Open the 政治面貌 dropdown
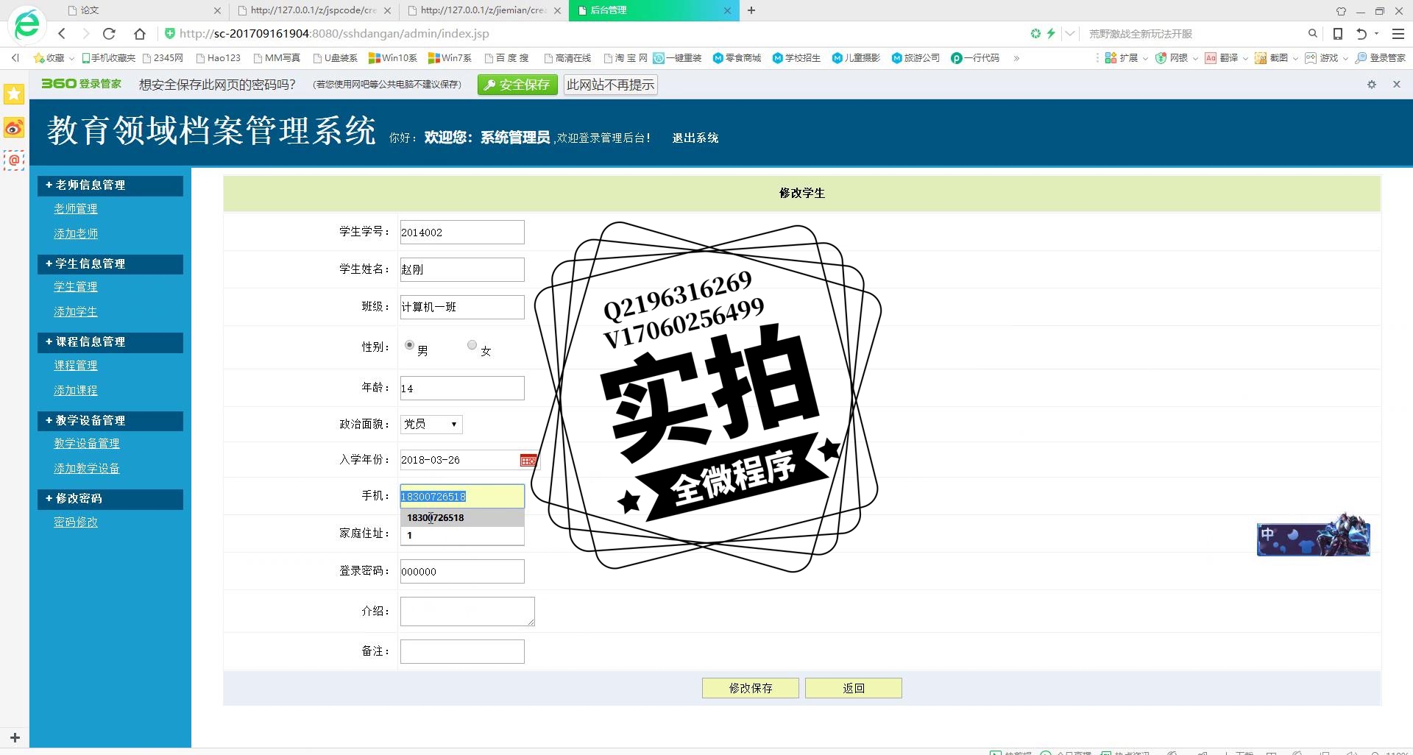1413x755 pixels. pos(431,424)
